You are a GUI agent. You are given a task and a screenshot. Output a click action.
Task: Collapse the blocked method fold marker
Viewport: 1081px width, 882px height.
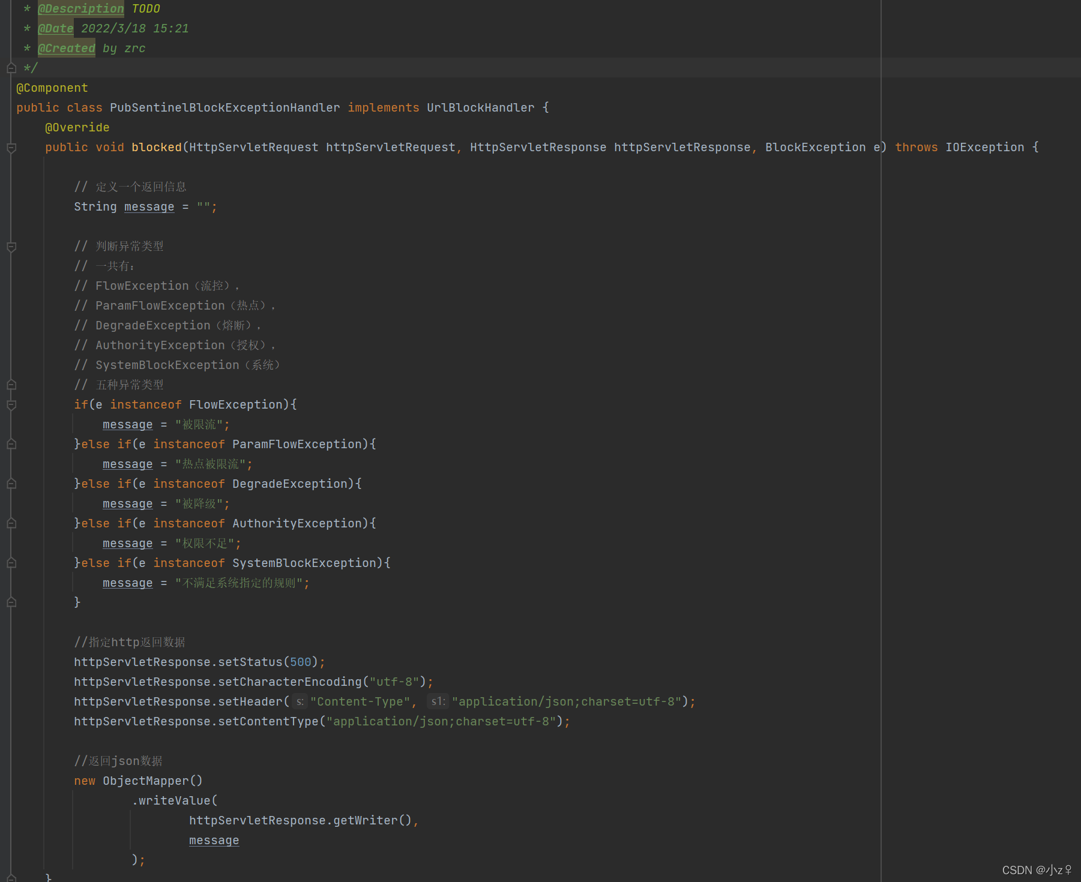[x=11, y=148]
